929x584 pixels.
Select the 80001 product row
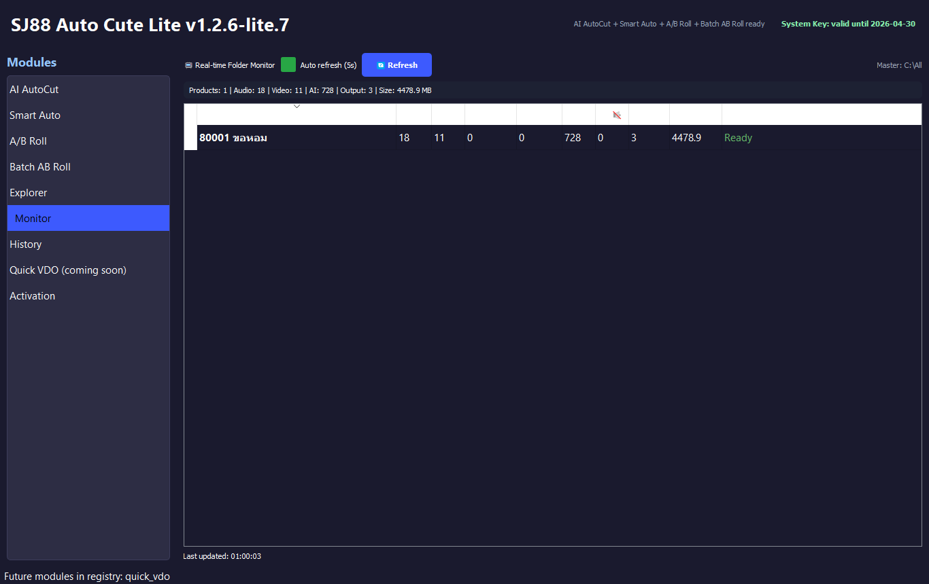point(233,138)
